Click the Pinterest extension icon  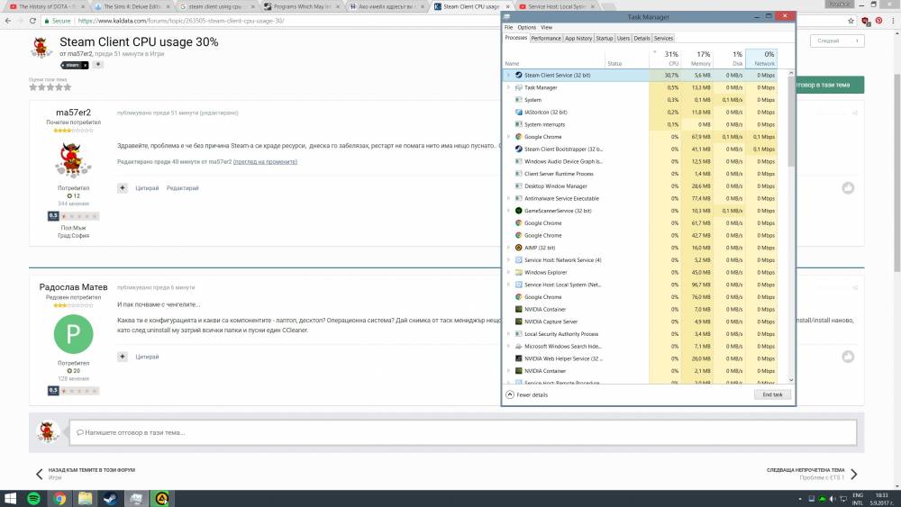click(878, 21)
